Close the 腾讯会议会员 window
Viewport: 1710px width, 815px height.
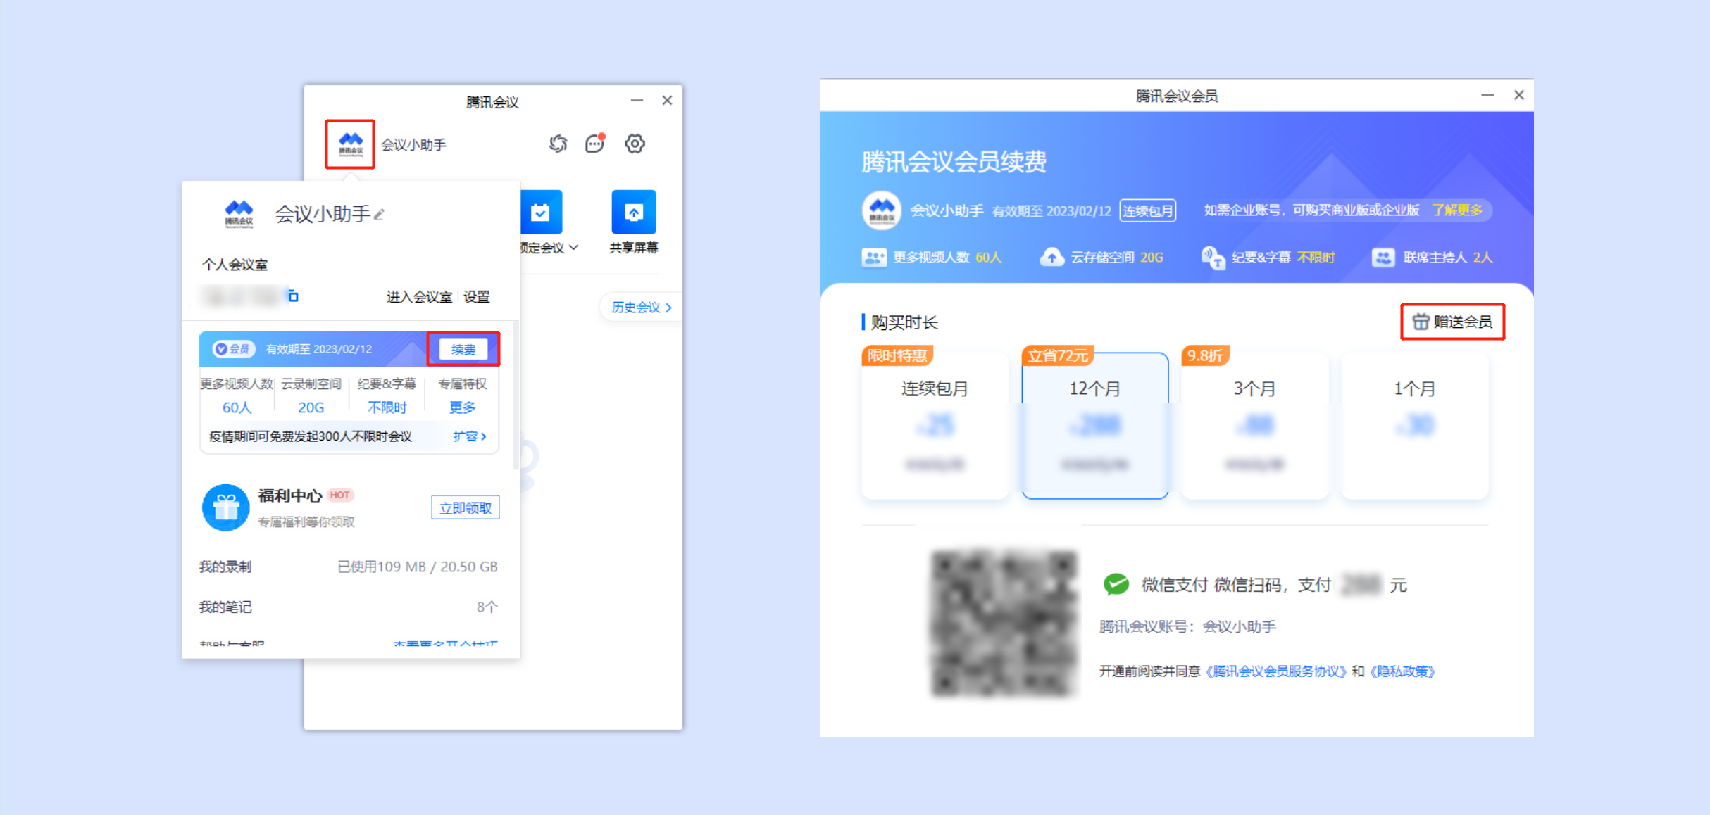1519,95
